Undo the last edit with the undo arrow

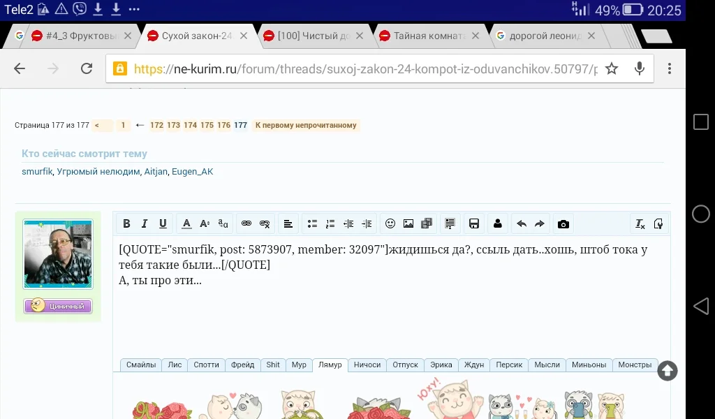522,223
